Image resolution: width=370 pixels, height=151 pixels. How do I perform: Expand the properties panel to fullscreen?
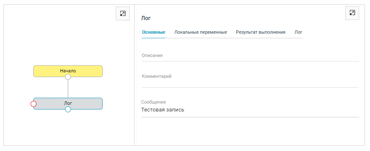point(352,13)
